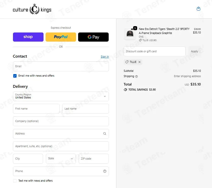Image resolution: width=212 pixels, height=188 pixels.
Task: Click the New Era Detroit Tigers product name
Action: pos(164,31)
